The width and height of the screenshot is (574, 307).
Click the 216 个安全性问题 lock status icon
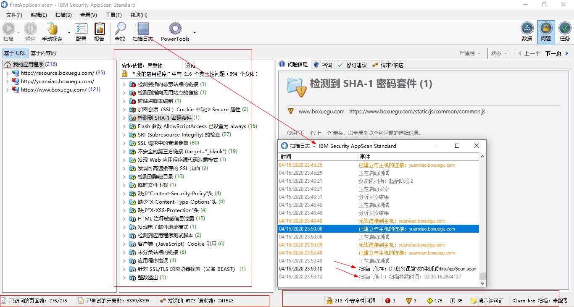[x=329, y=301]
